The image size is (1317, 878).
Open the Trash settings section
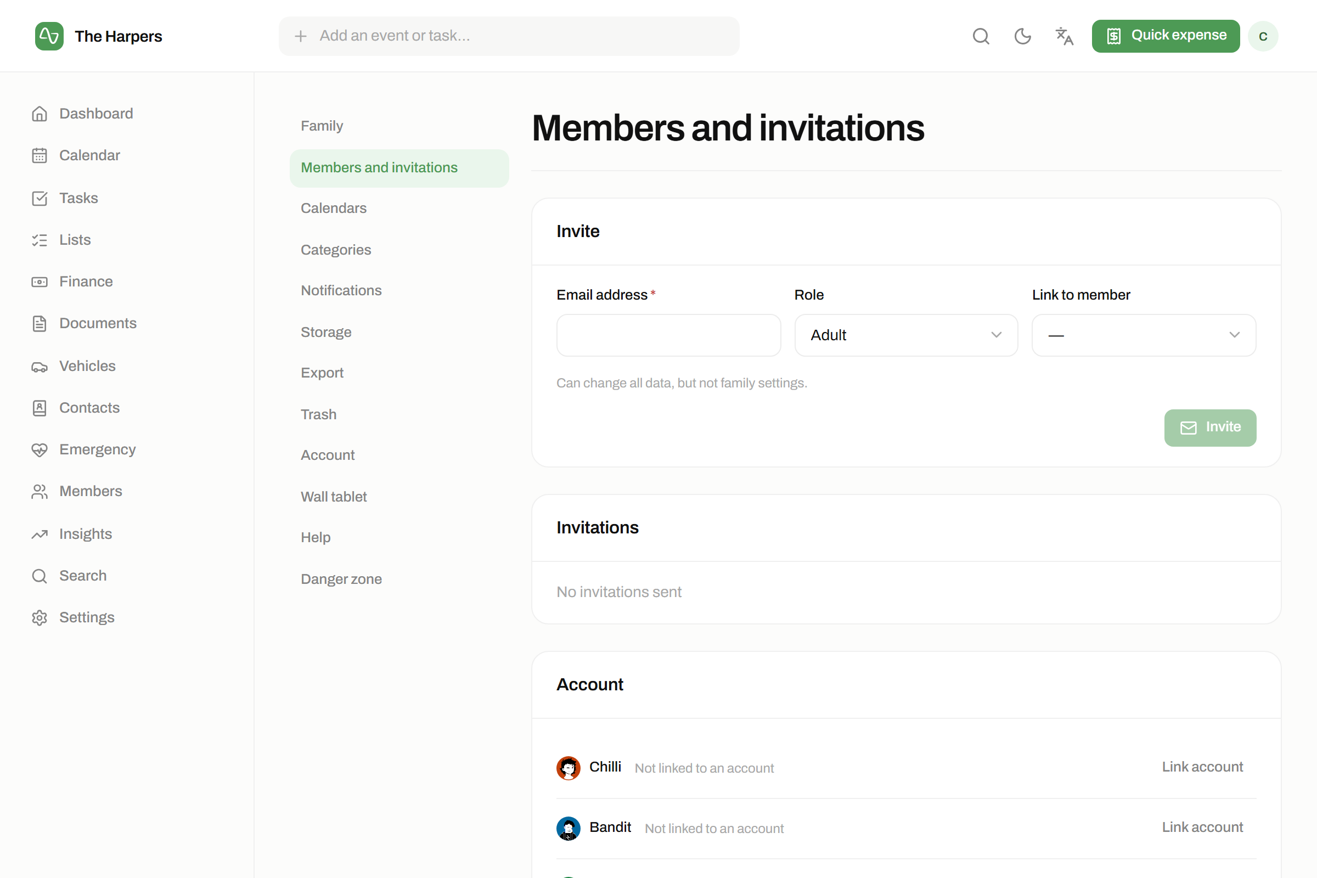tap(399, 414)
